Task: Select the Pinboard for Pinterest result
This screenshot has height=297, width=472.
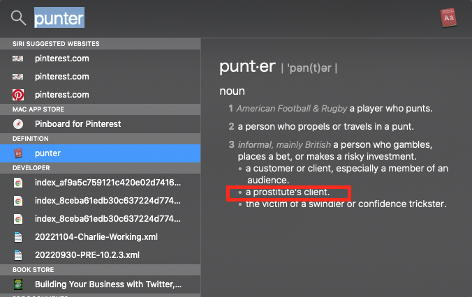Action: (78, 124)
